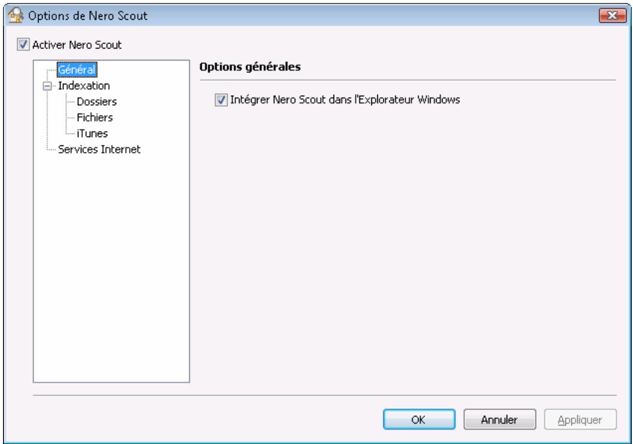633x444 pixels.
Task: Open the iTunes settings page
Action: [92, 133]
